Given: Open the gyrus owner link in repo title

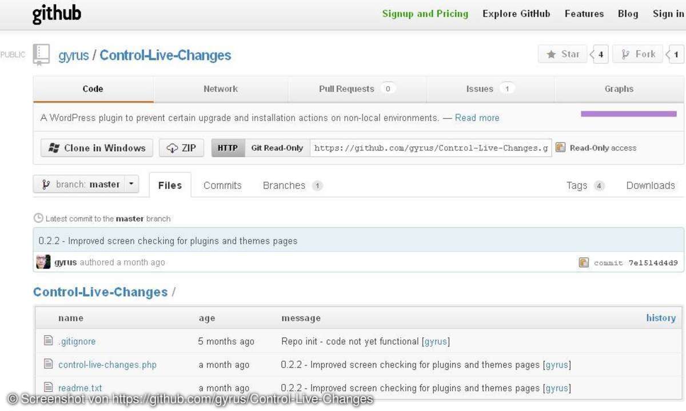Looking at the screenshot, I should pos(74,55).
